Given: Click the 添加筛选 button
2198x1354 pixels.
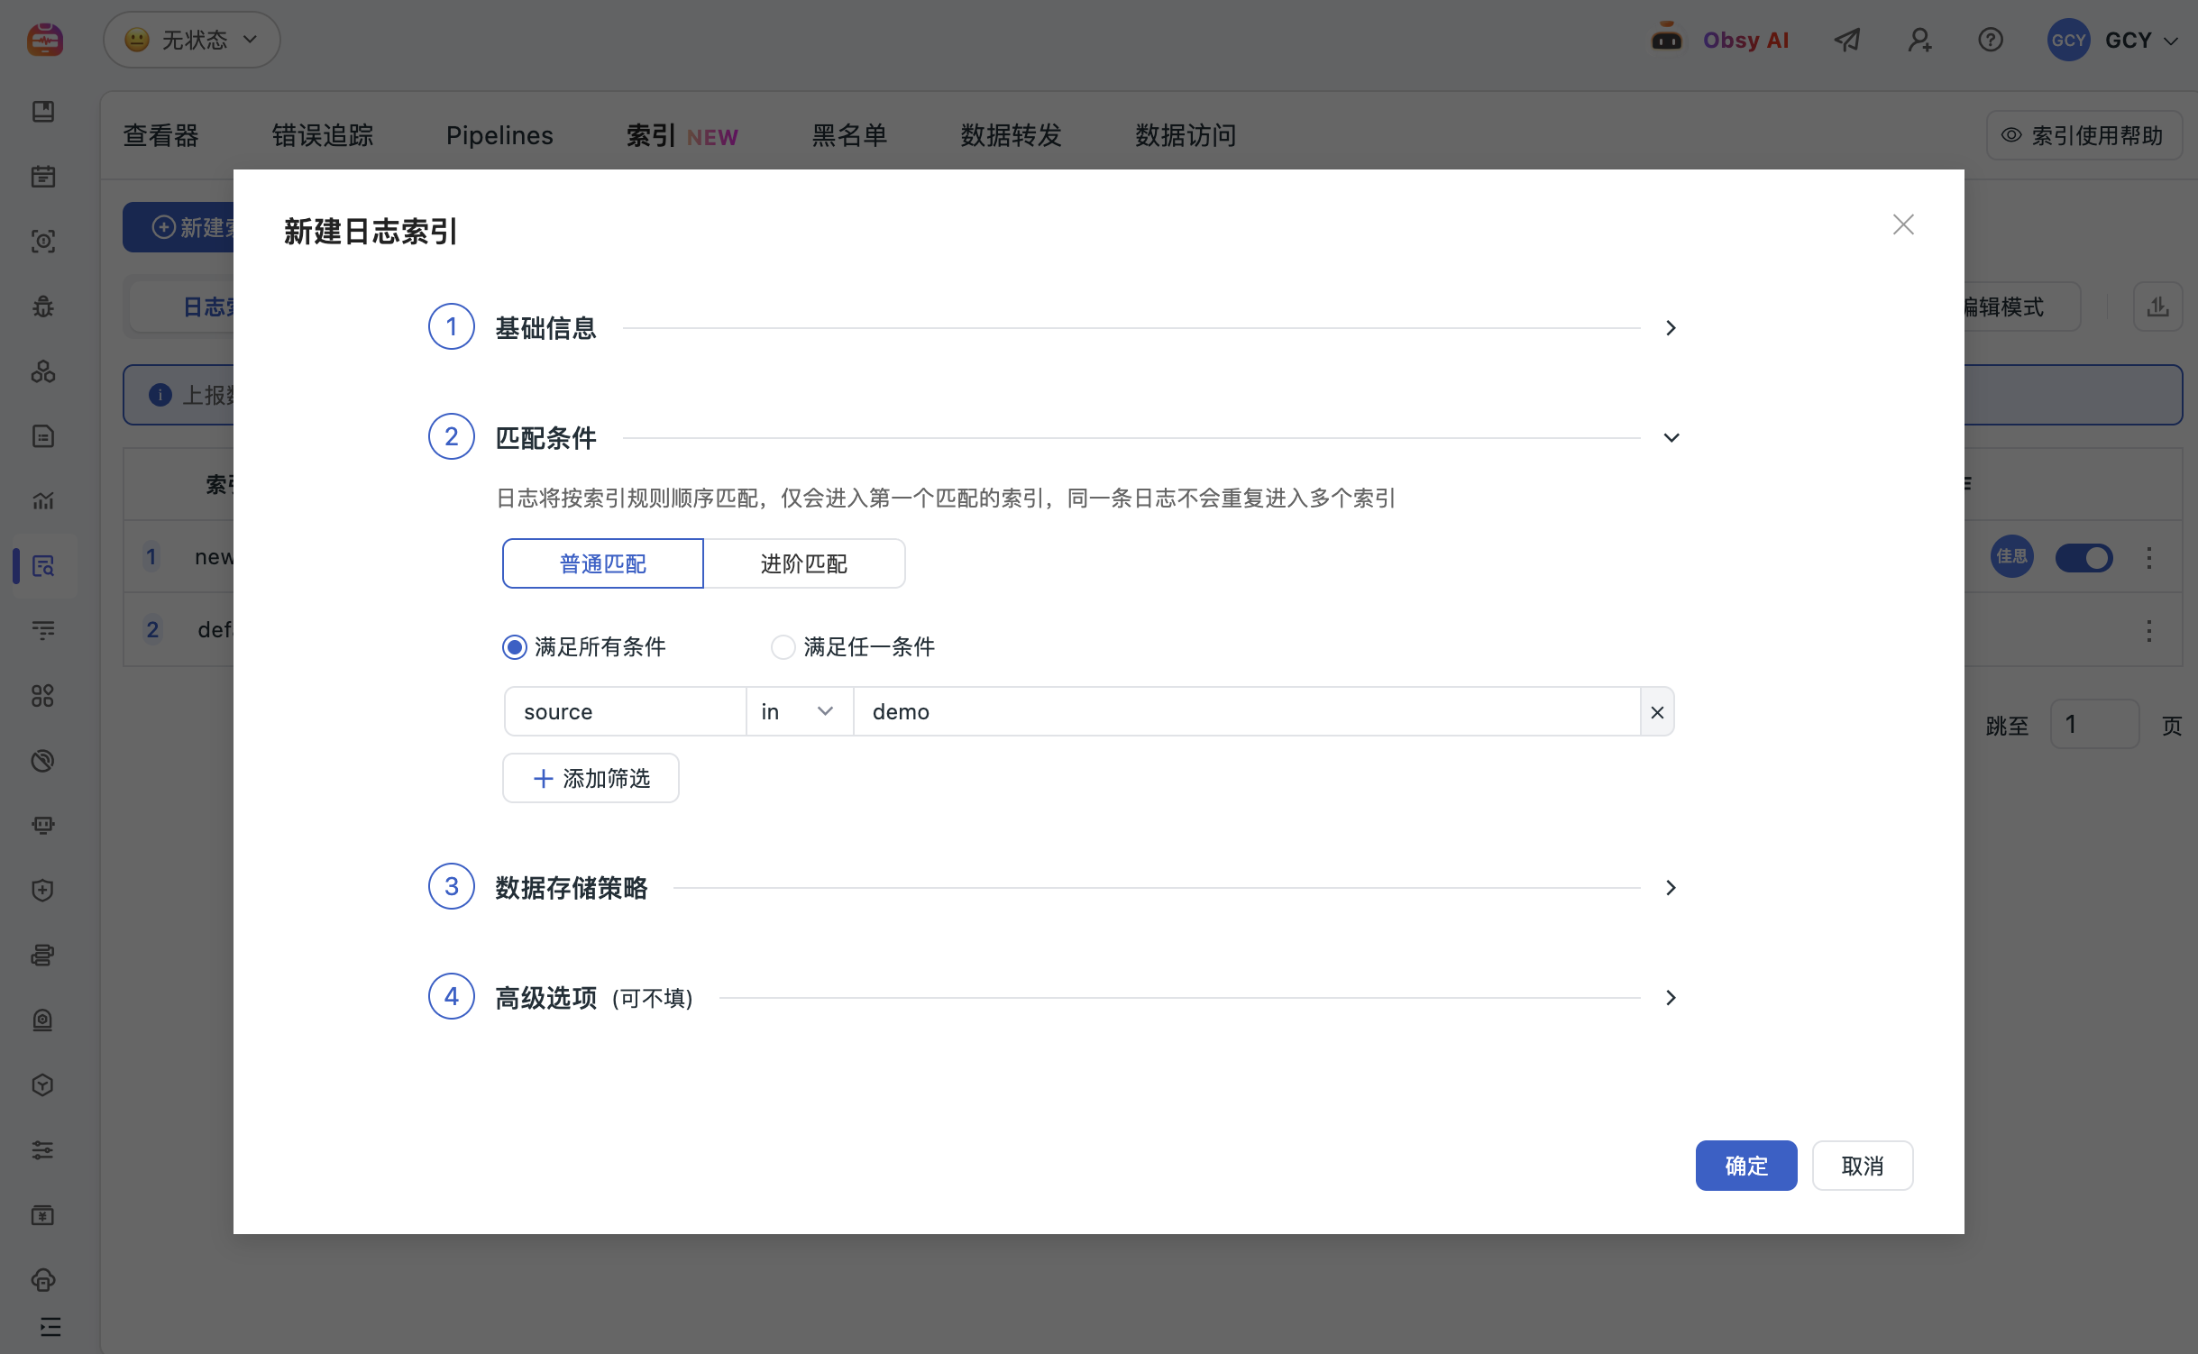Looking at the screenshot, I should (591, 779).
